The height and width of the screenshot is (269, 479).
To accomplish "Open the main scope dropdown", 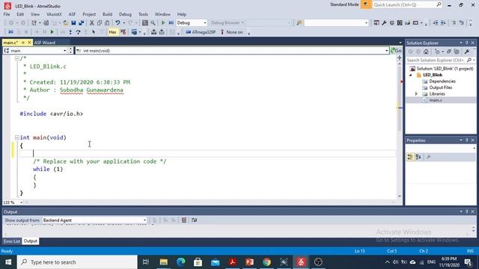I will (x=64, y=51).
